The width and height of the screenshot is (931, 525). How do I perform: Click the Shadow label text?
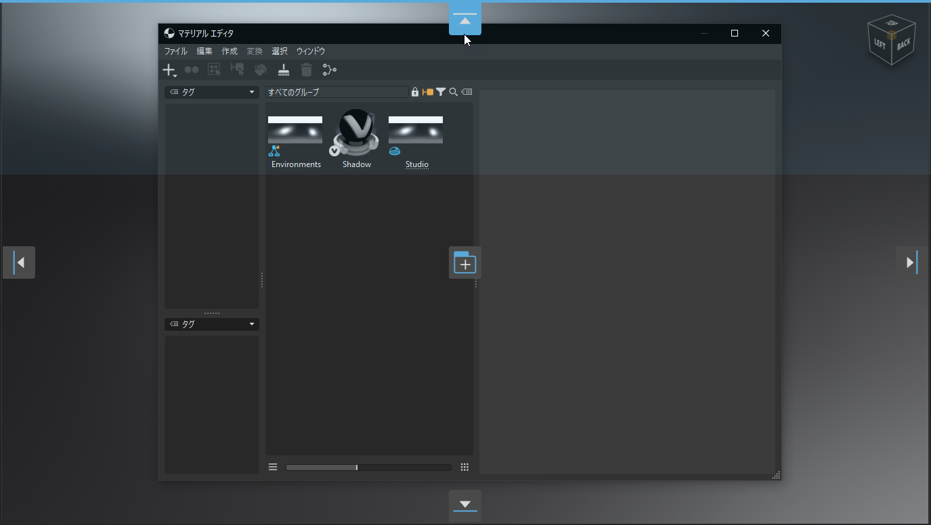pos(357,164)
